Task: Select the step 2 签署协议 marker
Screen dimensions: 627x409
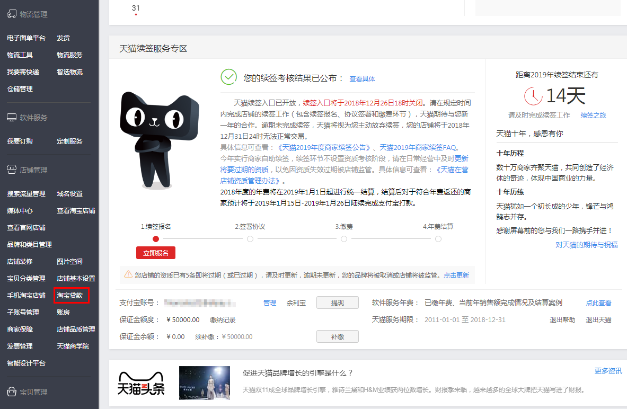Action: pyautogui.click(x=250, y=239)
